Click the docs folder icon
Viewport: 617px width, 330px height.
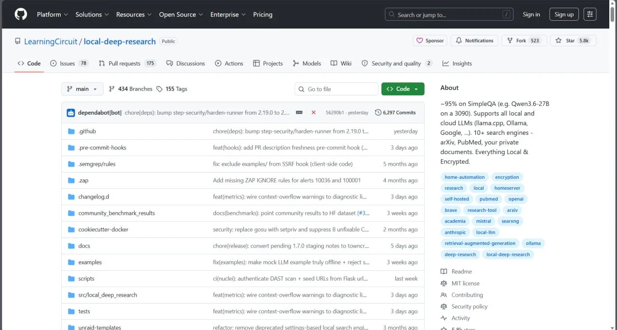[x=71, y=246]
